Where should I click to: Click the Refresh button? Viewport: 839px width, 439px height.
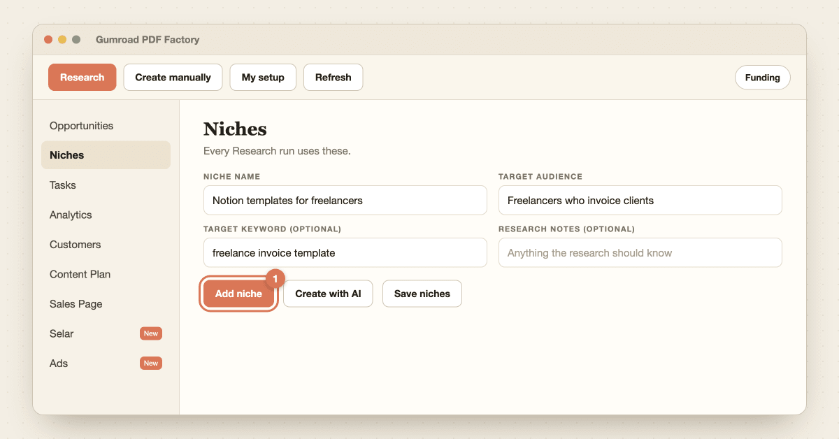333,78
